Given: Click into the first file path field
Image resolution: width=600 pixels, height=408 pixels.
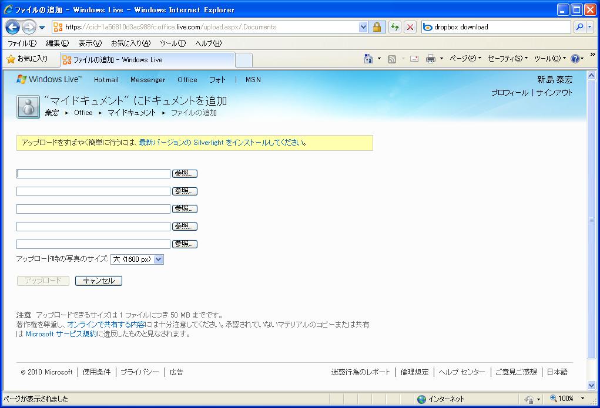Looking at the screenshot, I should [93, 174].
